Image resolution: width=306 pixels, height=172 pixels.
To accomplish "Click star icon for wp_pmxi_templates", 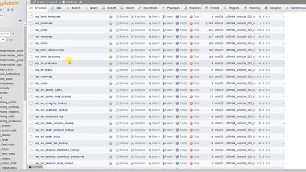I will click(x=110, y=17).
